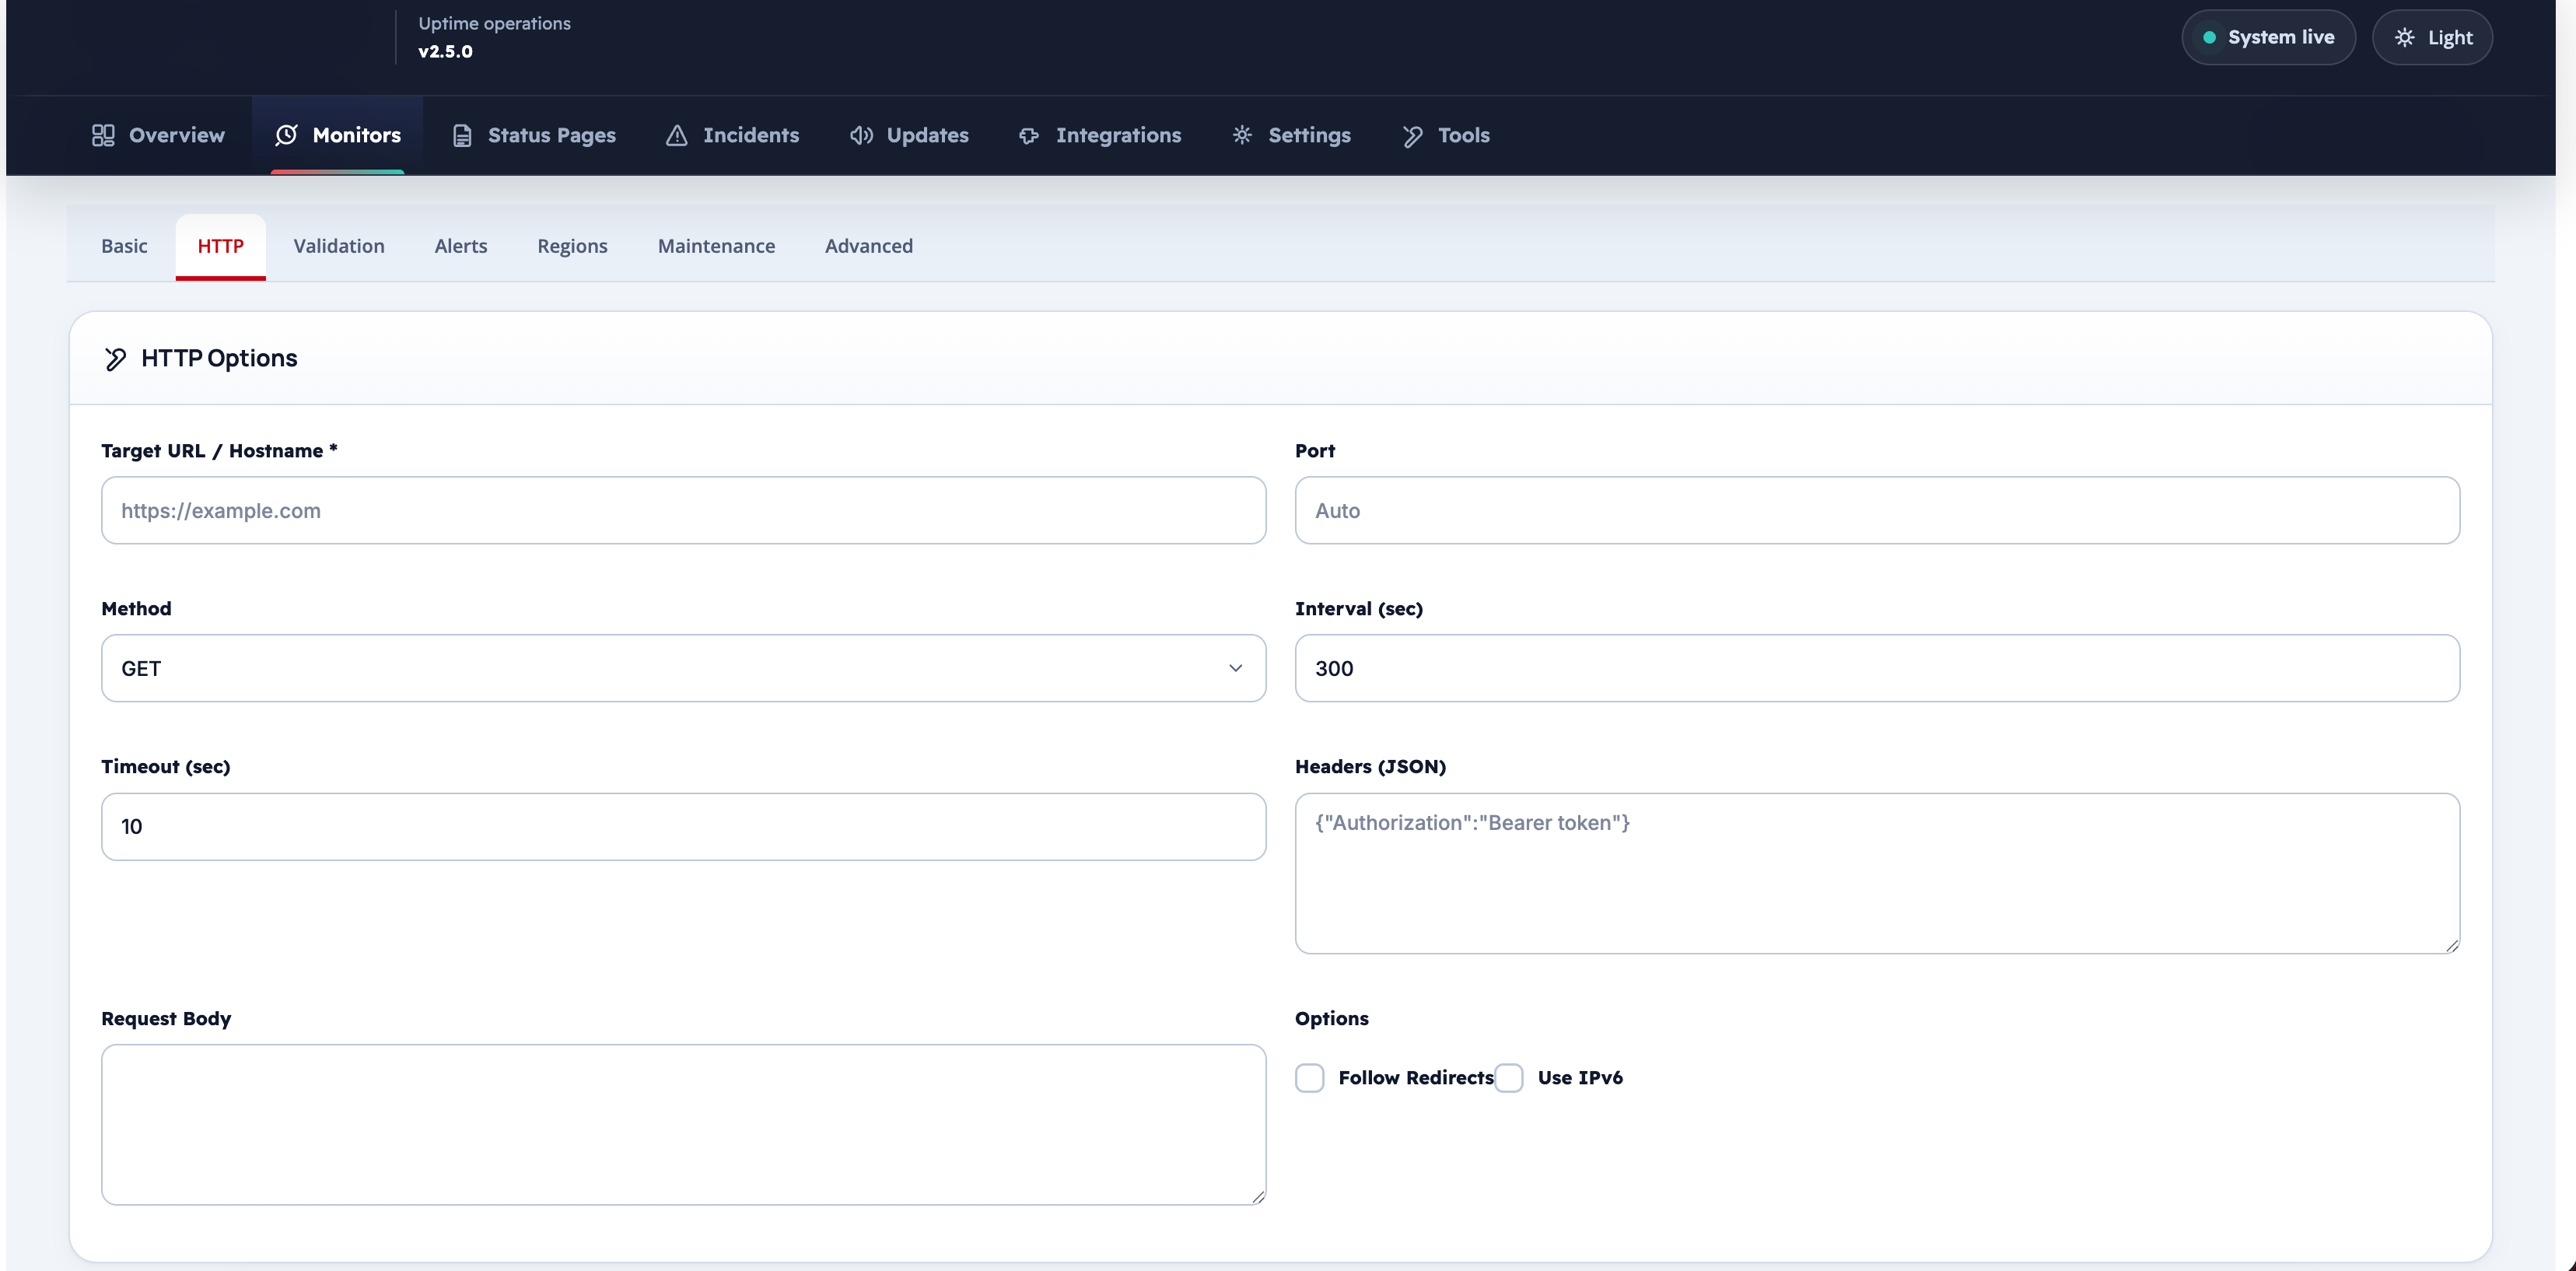Click the Status Pages document icon
The height and width of the screenshot is (1271, 2576).
click(462, 135)
